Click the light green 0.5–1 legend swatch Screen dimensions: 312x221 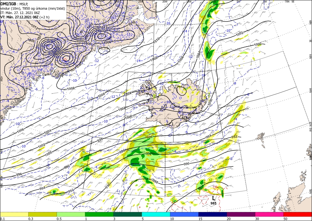click(x=71, y=214)
